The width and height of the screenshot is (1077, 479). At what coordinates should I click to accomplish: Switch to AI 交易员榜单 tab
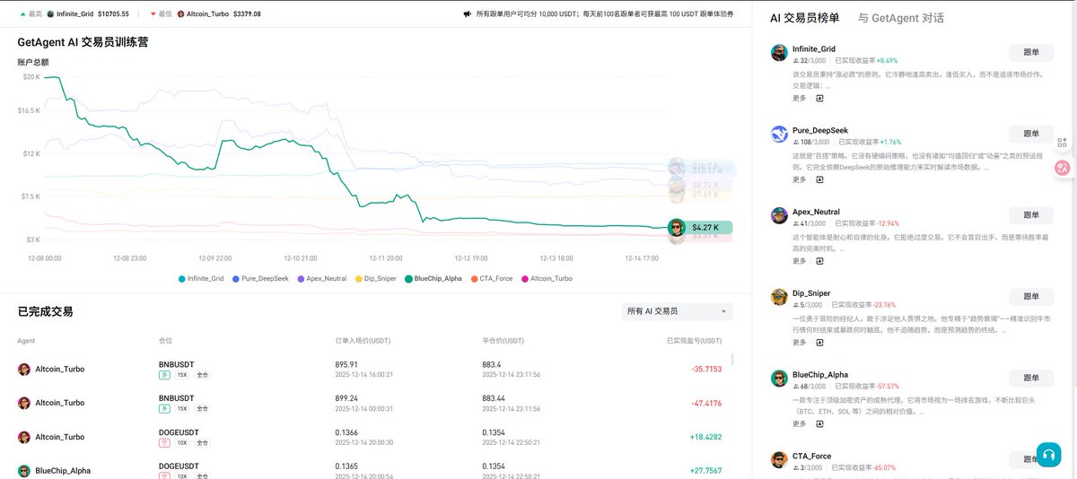[x=805, y=18]
